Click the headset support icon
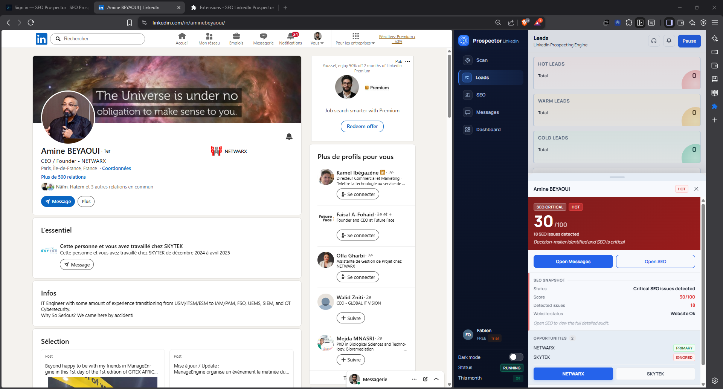This screenshot has height=389, width=723. click(x=654, y=41)
